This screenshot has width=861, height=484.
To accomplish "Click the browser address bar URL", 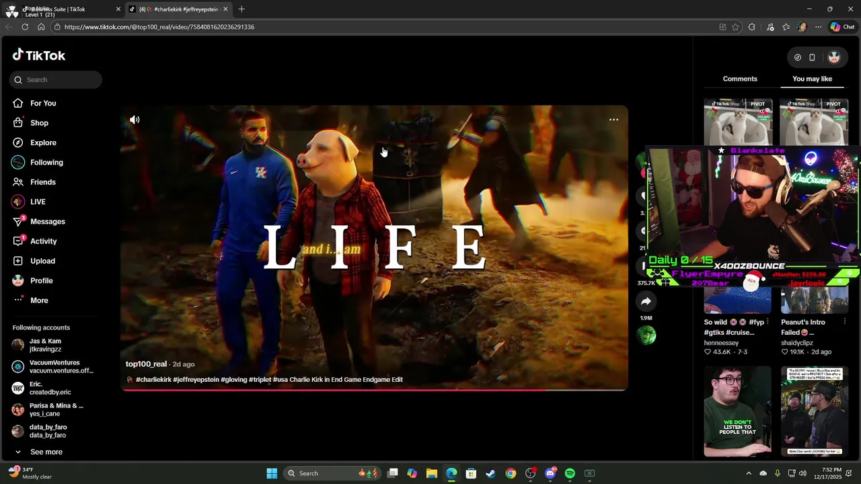I will click(x=159, y=27).
